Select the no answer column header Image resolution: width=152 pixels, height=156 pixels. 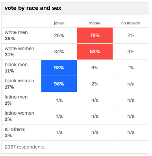pyautogui.click(x=131, y=23)
